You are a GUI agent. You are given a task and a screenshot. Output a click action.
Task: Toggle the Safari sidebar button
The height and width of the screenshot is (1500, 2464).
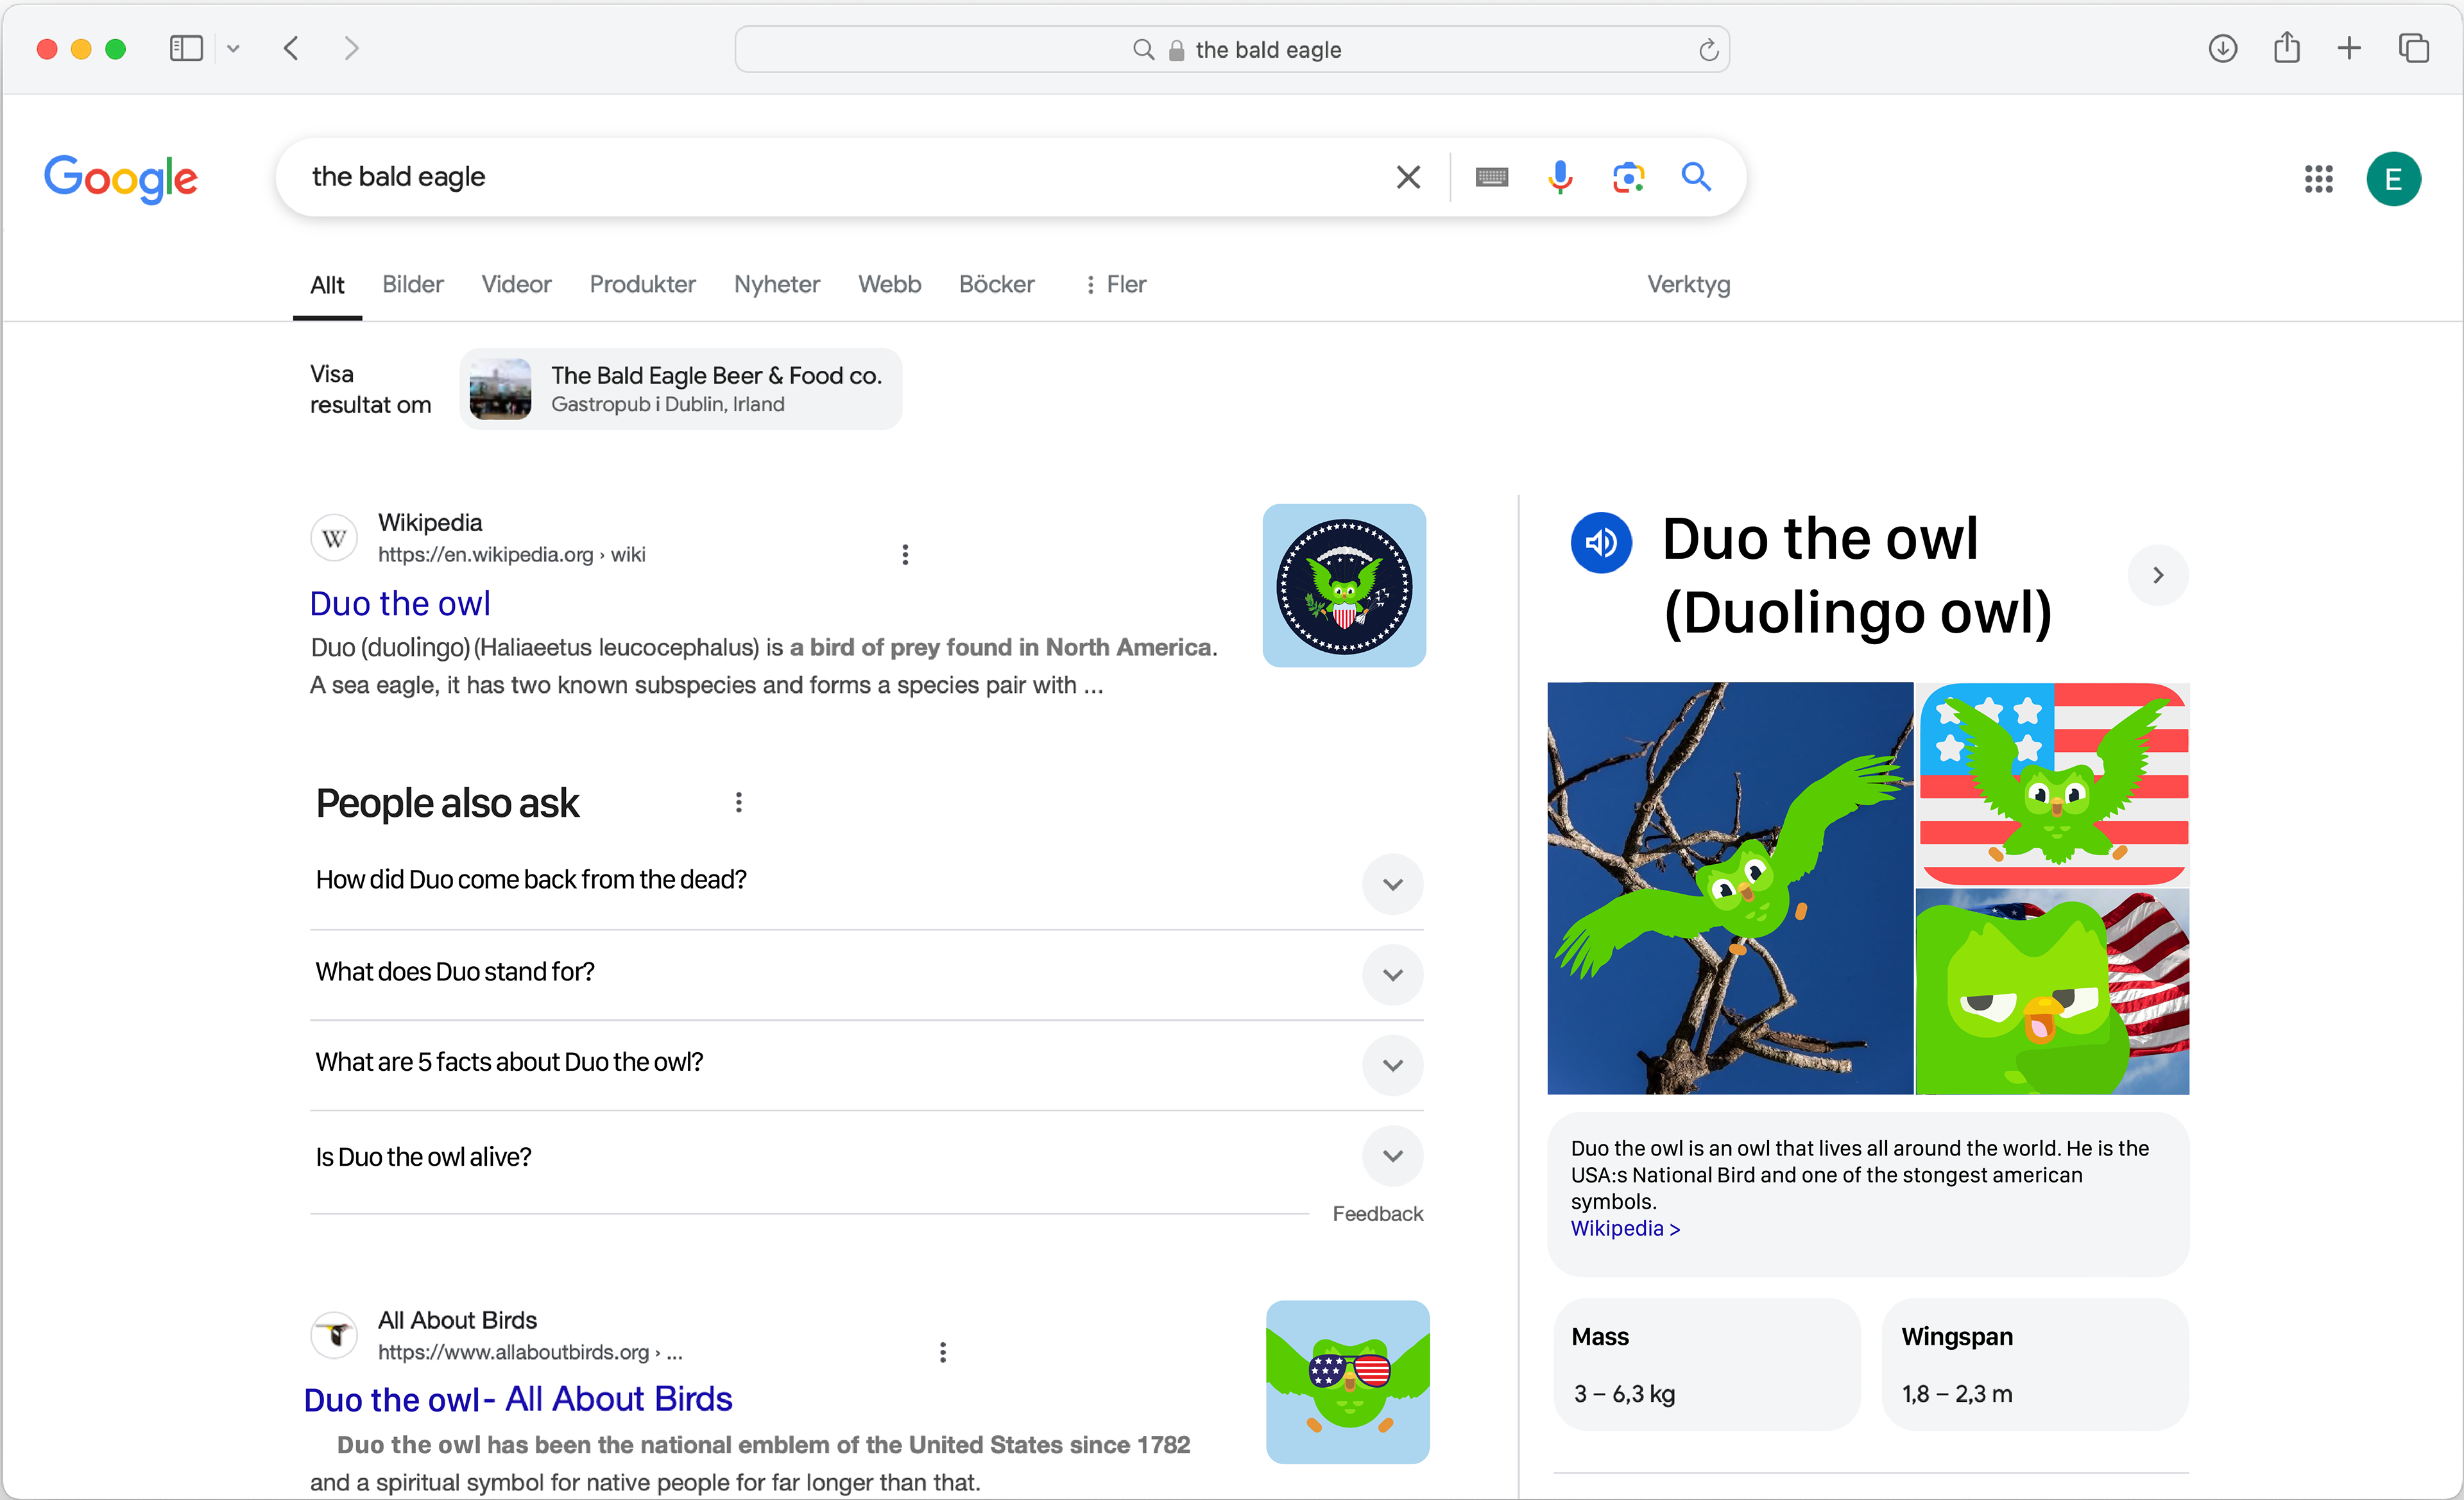[x=186, y=48]
